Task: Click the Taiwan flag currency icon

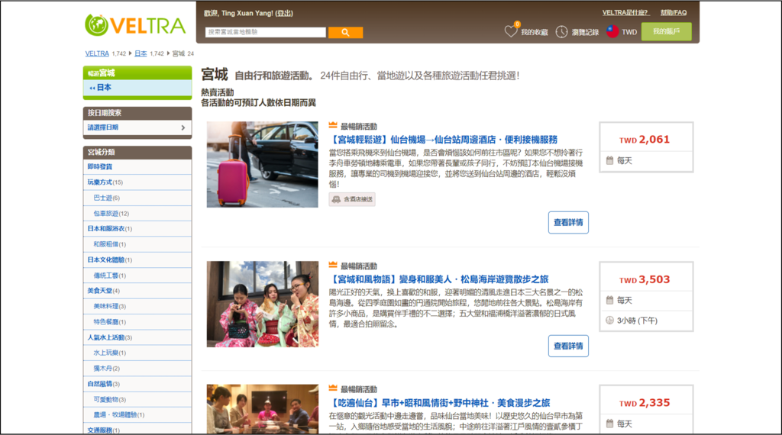Action: pyautogui.click(x=612, y=31)
